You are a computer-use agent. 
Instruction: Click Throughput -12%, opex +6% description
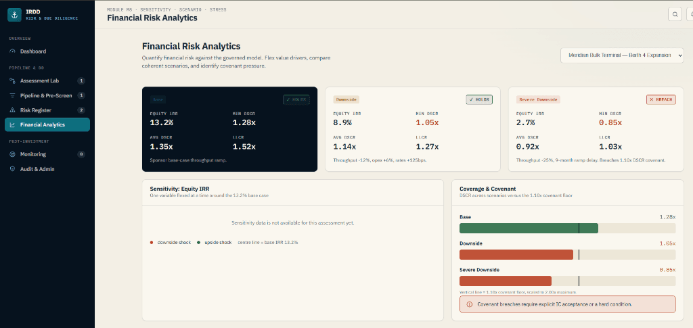coord(380,160)
